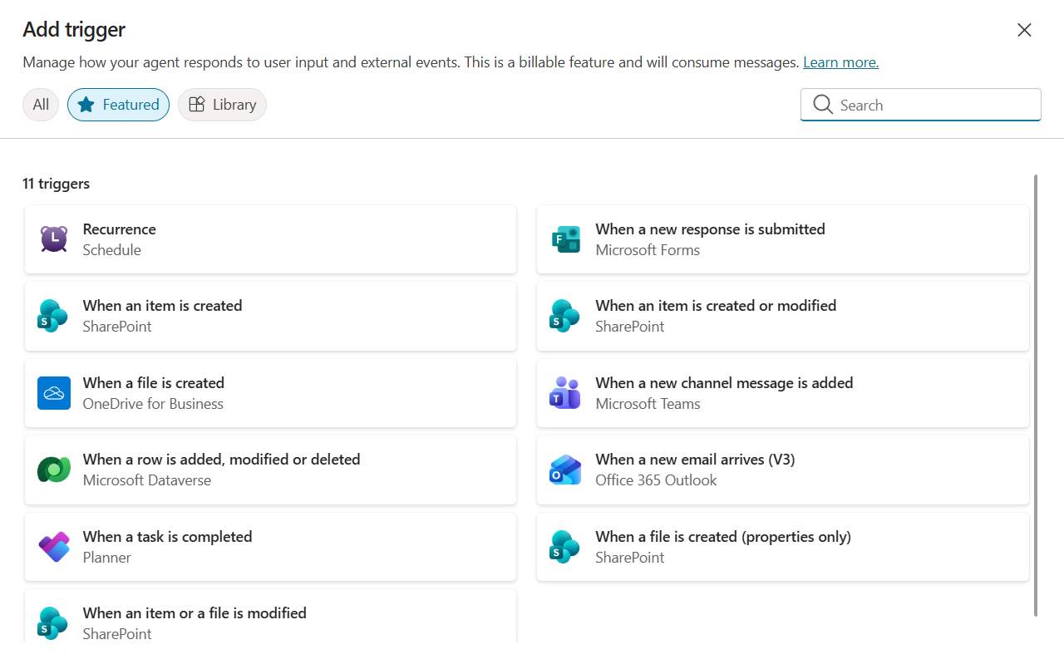The image size is (1064, 669).
Task: Click the Library filter icon
Action: pyautogui.click(x=197, y=105)
